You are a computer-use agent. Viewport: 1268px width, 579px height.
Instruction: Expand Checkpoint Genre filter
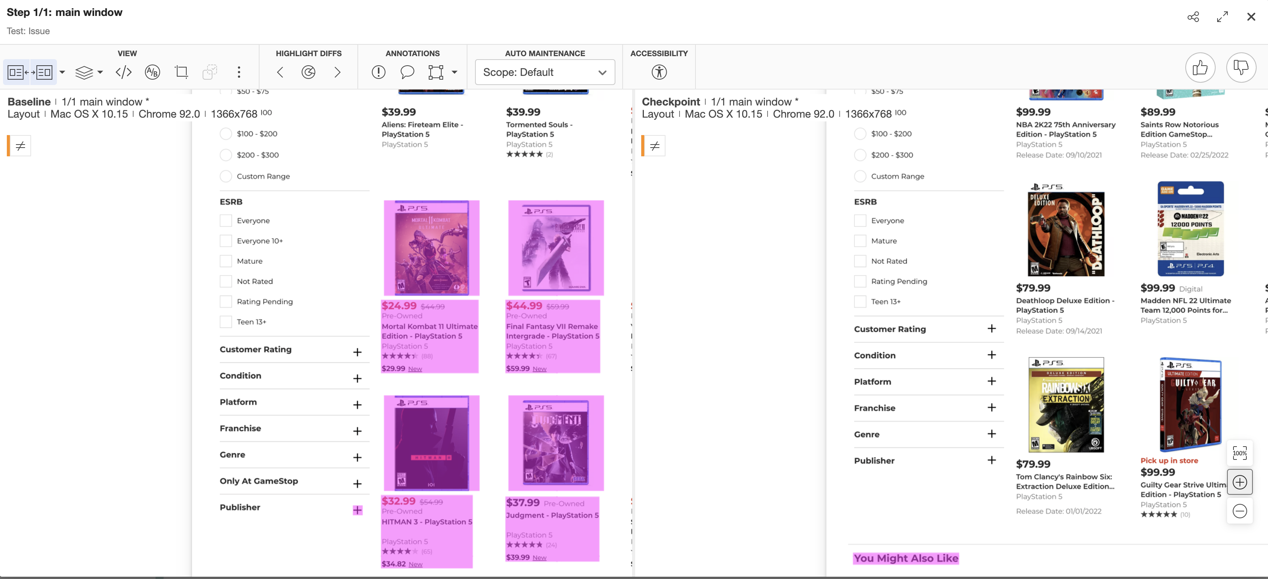click(992, 434)
